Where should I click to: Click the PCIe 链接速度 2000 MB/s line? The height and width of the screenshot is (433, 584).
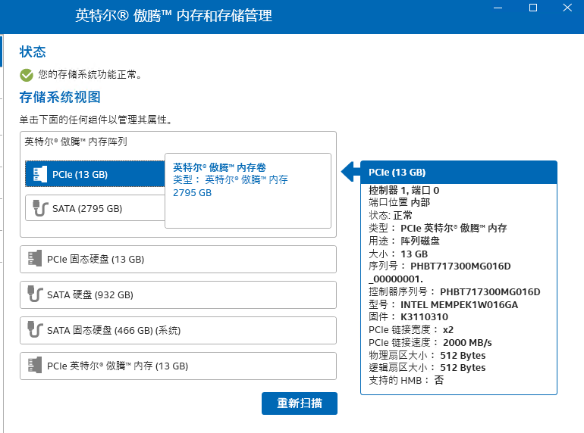[x=430, y=342]
